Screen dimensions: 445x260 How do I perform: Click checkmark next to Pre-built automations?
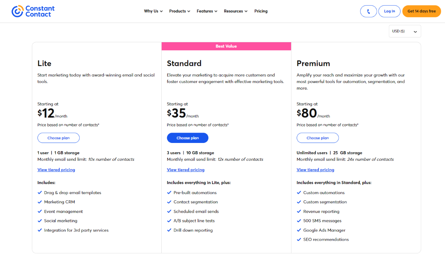169,193
